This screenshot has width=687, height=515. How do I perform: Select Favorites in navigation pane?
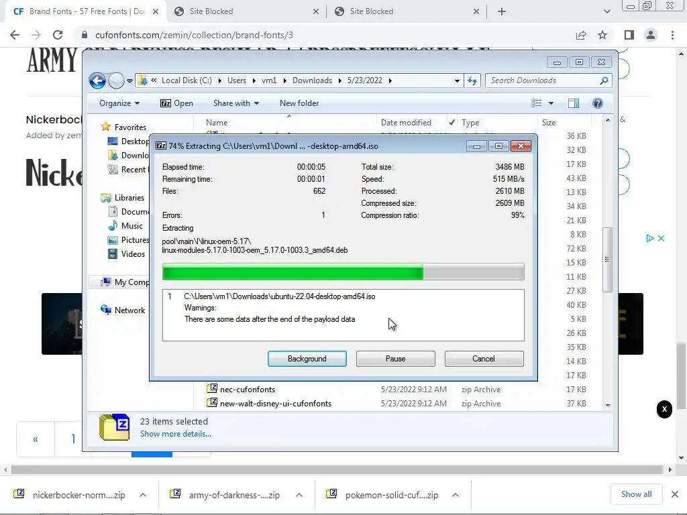tap(130, 127)
